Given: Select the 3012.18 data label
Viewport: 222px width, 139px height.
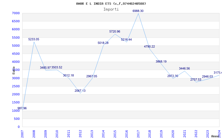Looking at the screenshot, I should click(x=68, y=75).
